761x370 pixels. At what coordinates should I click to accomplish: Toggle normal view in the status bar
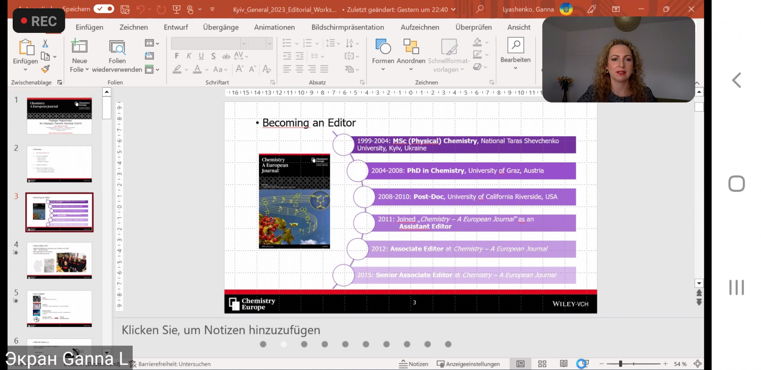520,364
